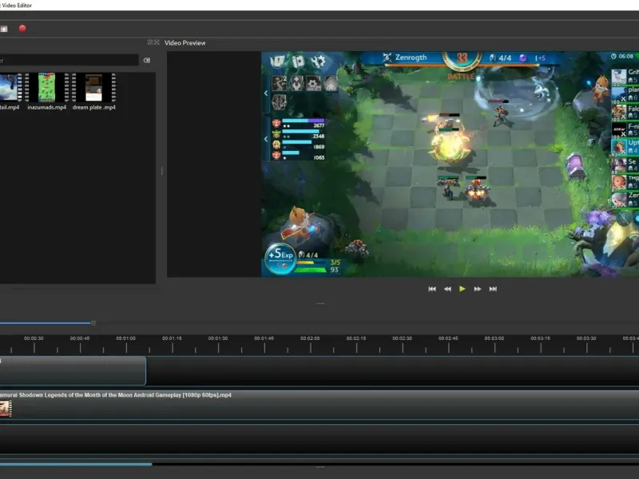
Task: Clear the project files filter field
Action: tap(146, 60)
